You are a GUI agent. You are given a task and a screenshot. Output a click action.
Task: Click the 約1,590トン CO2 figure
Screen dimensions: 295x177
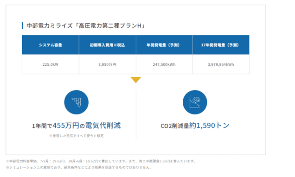209,125
